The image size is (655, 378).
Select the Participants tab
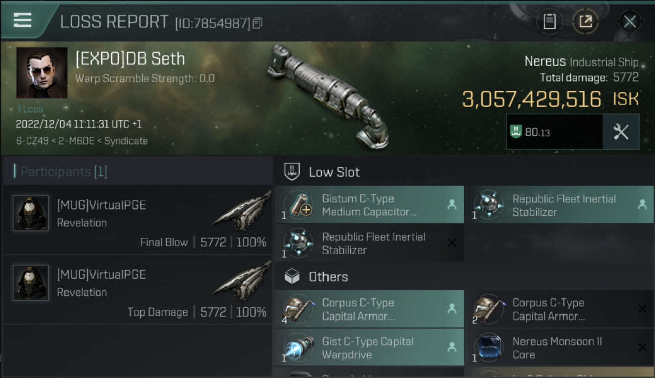point(60,172)
